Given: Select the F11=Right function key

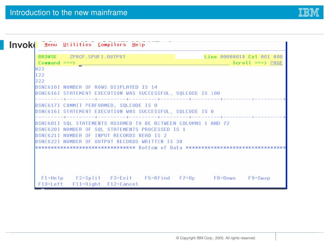Looking at the screenshot, I should (86, 184).
